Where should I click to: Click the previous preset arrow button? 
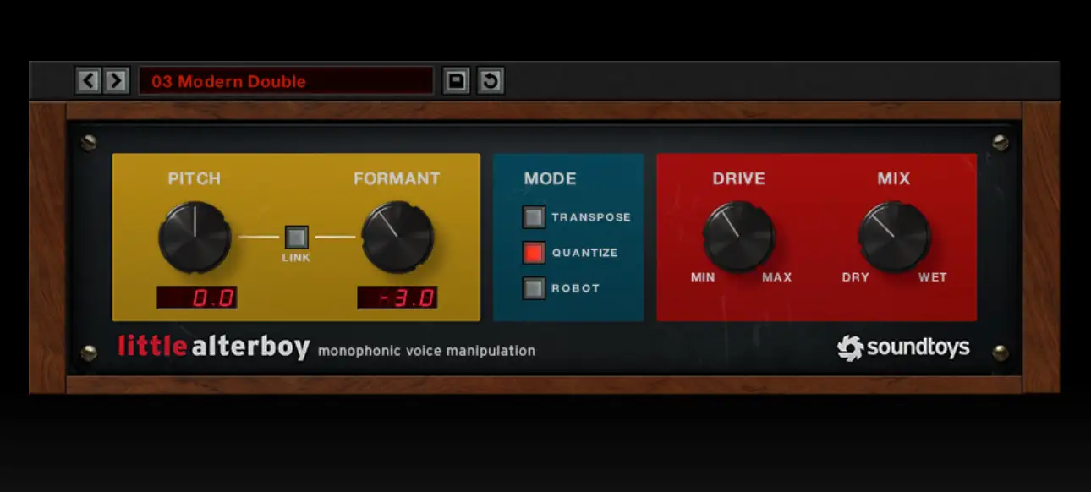tap(89, 81)
